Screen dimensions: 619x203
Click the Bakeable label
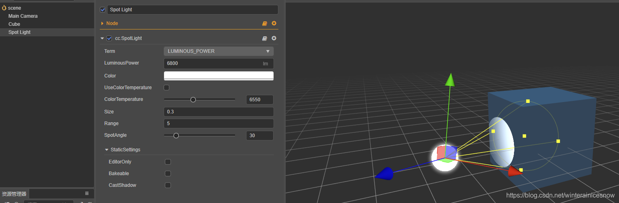119,174
